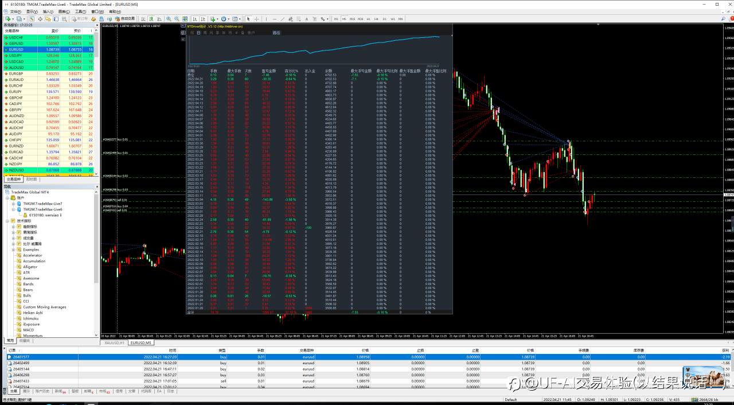Collapse the 账户 accounts tree node
Viewport: 734px width, 405px height.
(7, 198)
